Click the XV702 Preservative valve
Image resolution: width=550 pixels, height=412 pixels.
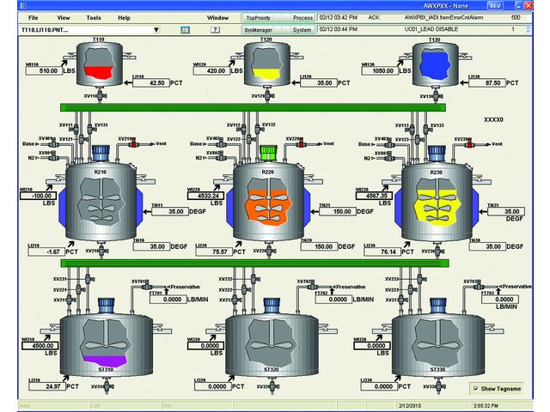point(312,287)
